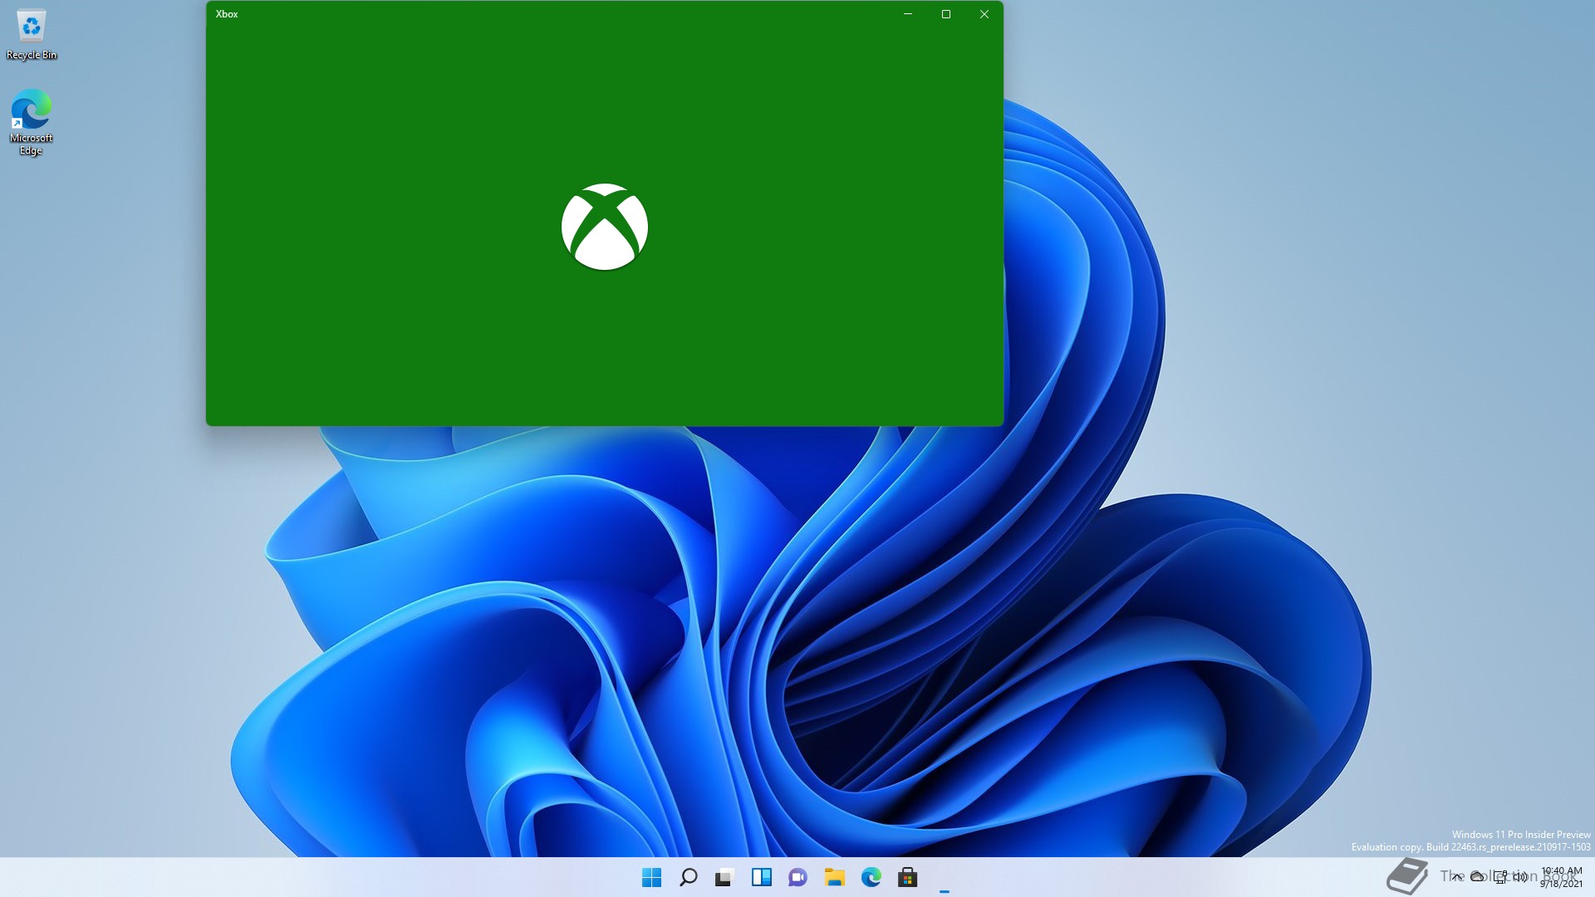Launch Teams Chat from the taskbar

(x=797, y=877)
